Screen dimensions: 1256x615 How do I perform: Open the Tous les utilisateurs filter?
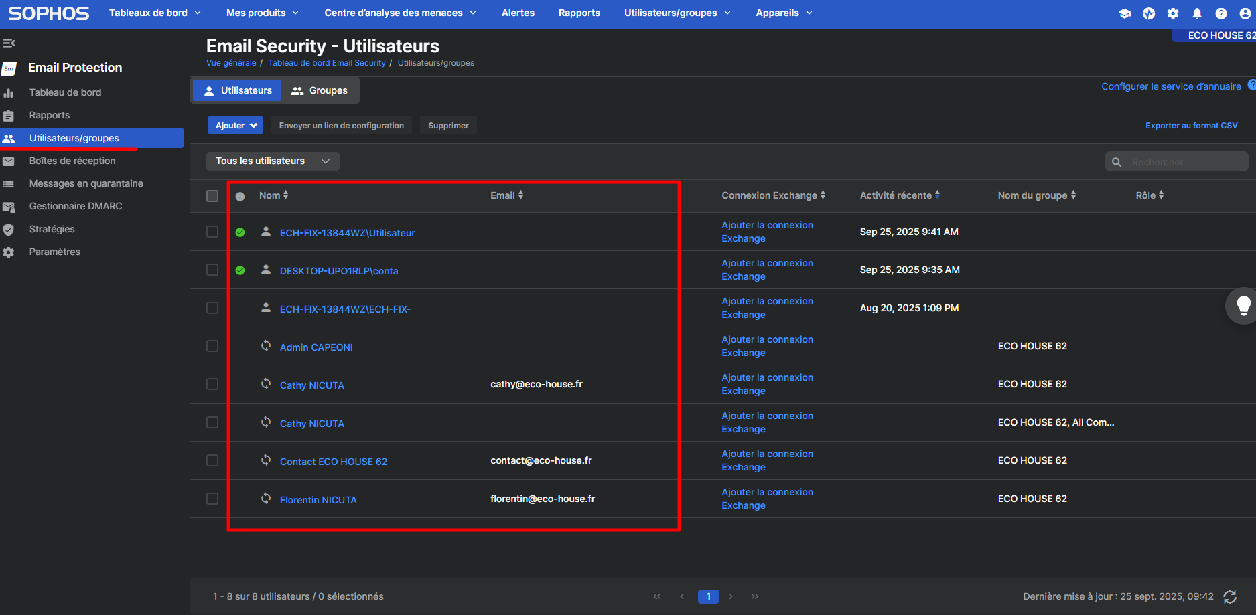[273, 161]
